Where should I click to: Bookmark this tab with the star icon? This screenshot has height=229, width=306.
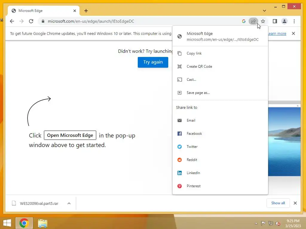click(263, 21)
